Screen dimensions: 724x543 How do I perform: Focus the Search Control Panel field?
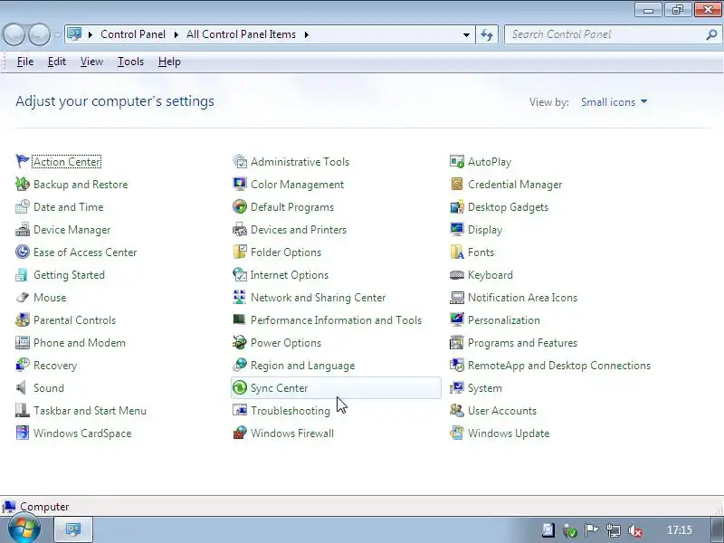click(x=613, y=34)
